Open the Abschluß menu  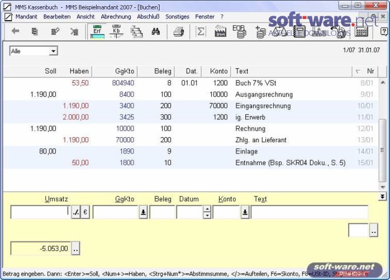coord(148,17)
